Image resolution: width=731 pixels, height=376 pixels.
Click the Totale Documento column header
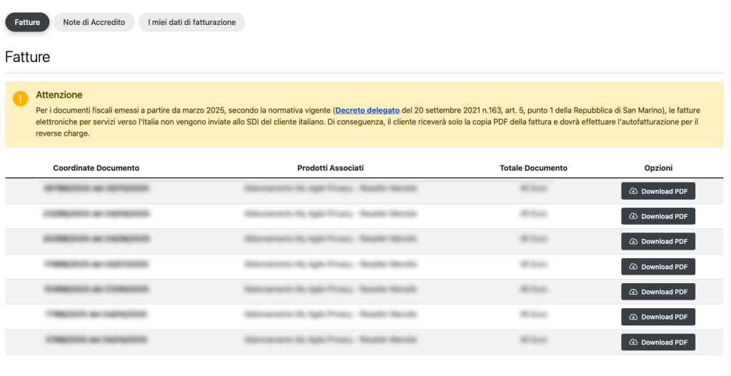(533, 168)
